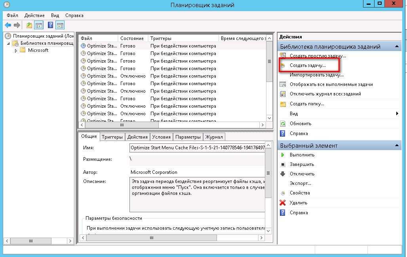Image resolution: width=407 pixels, height=257 pixels.
Task: Click the Создать папку folder icon
Action: click(283, 104)
